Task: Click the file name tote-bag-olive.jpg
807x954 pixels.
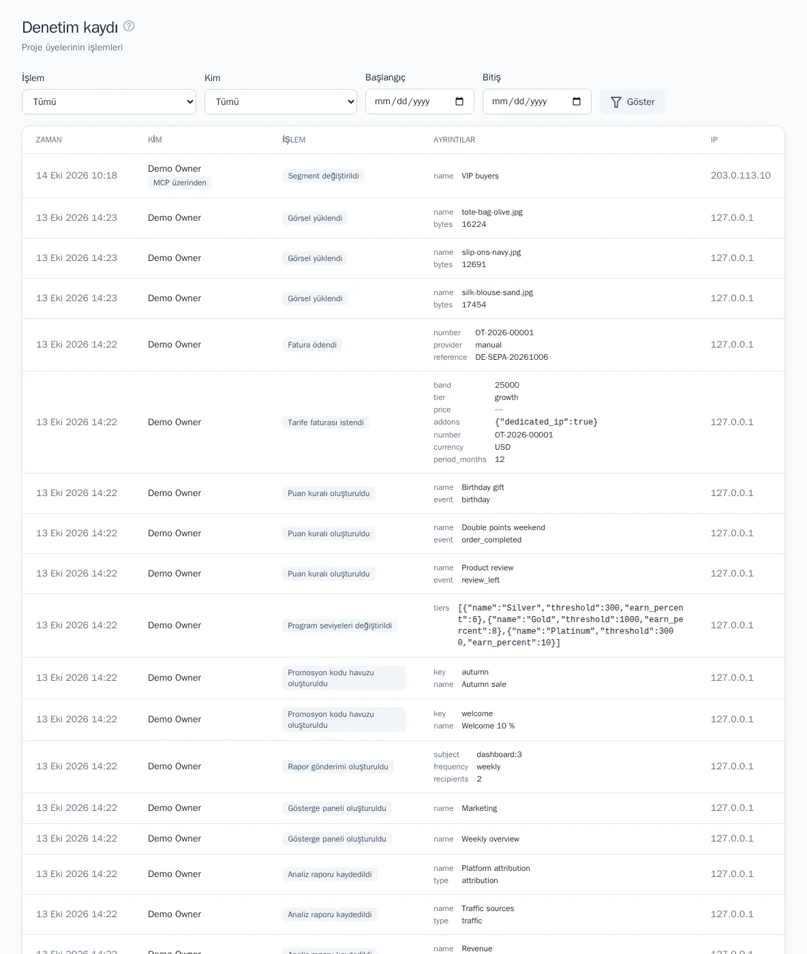Action: (492, 212)
